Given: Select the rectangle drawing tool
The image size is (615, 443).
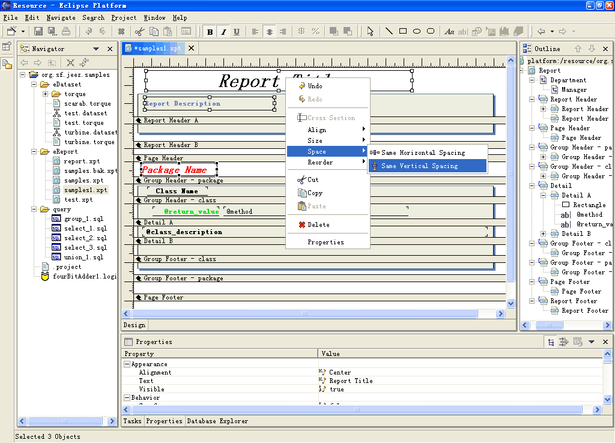Looking at the screenshot, I should coord(403,31).
